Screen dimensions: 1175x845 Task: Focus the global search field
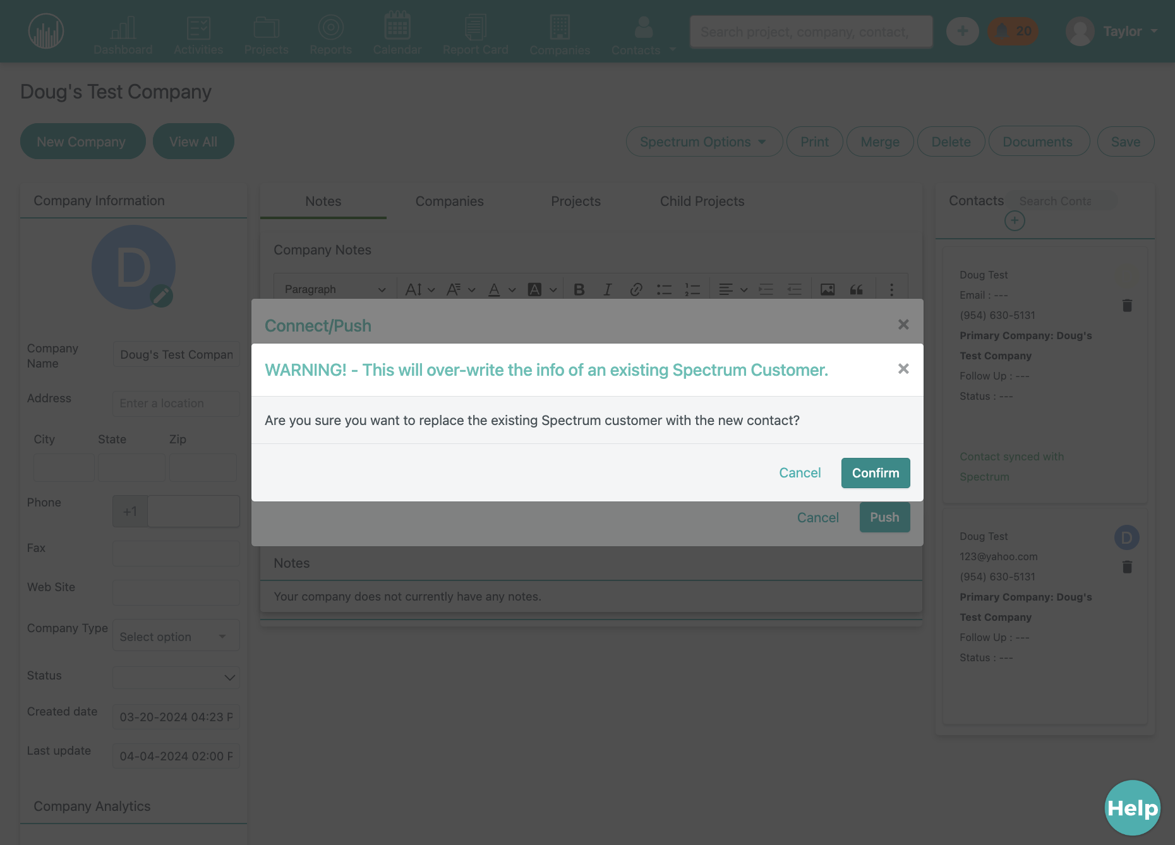[x=811, y=32]
